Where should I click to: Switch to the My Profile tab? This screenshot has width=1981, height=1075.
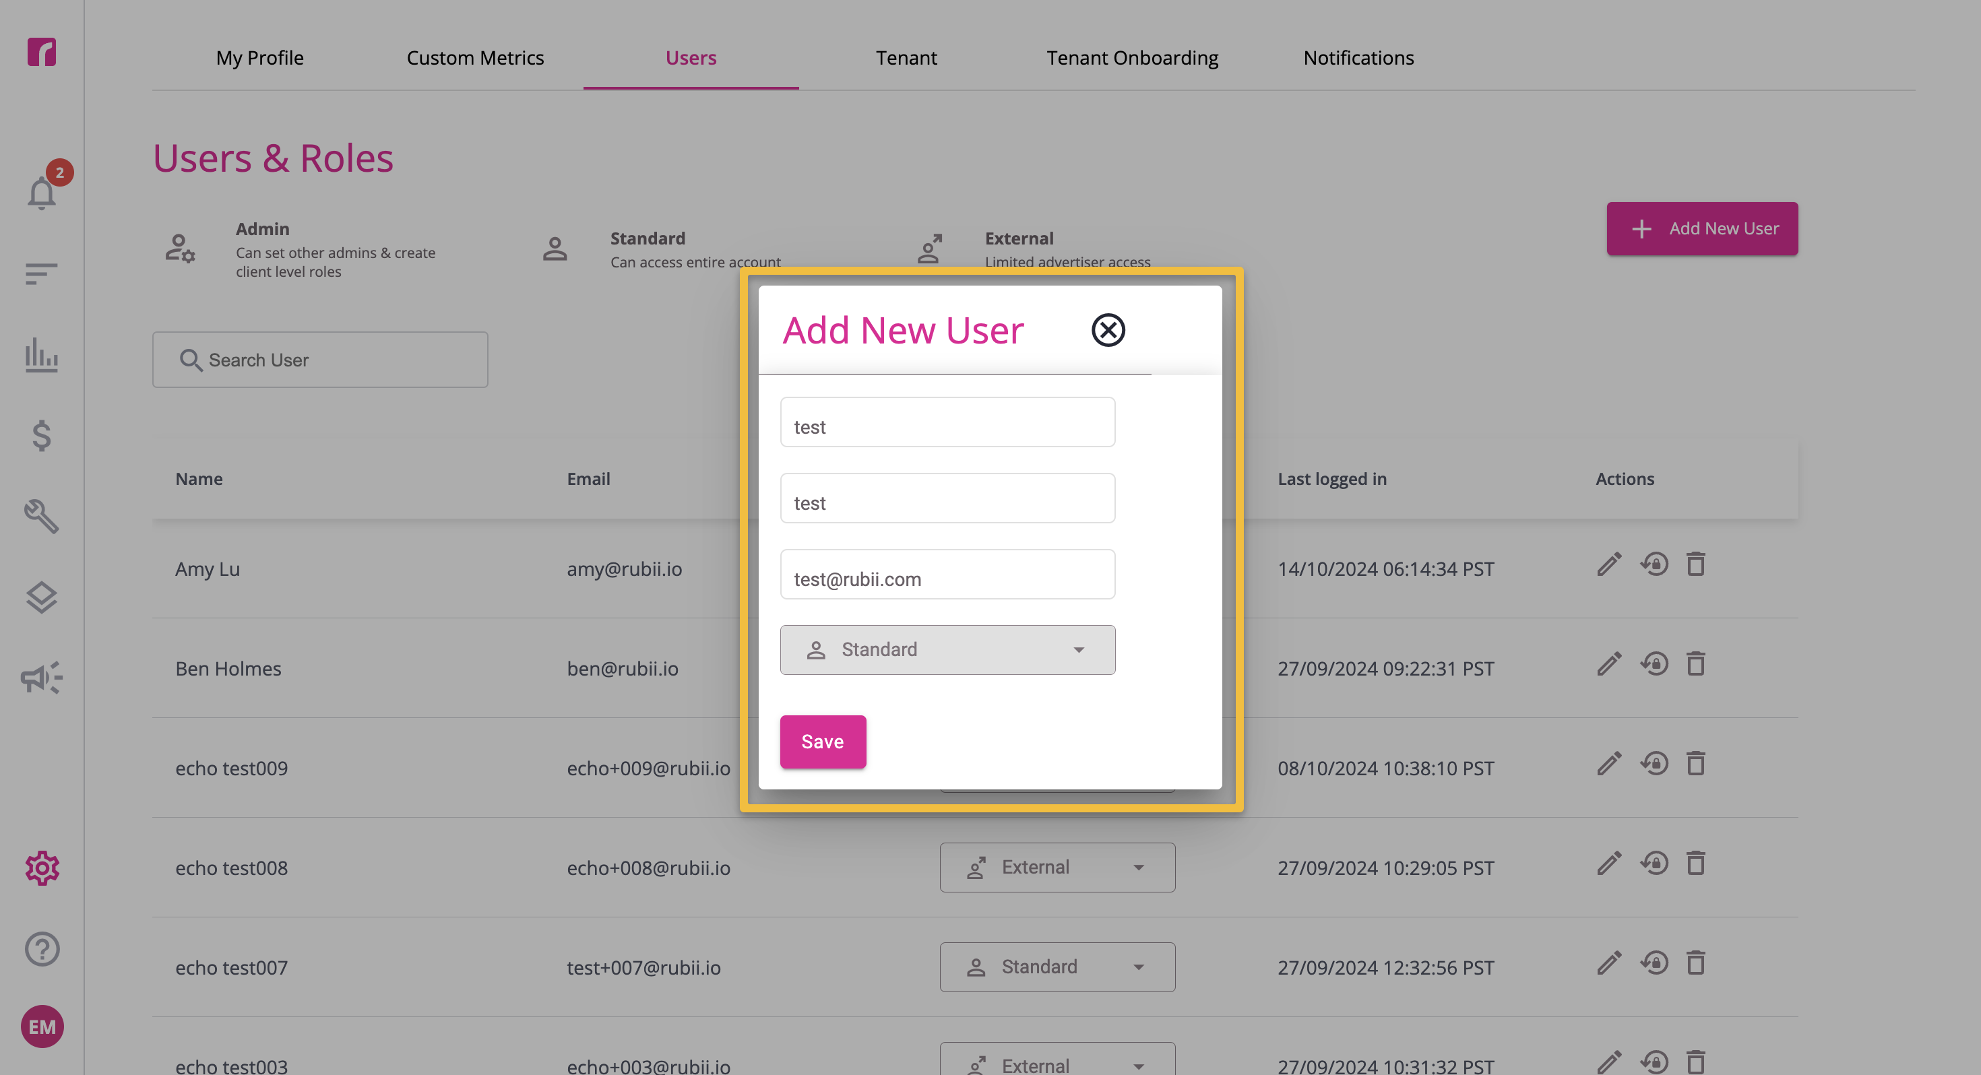coord(260,58)
